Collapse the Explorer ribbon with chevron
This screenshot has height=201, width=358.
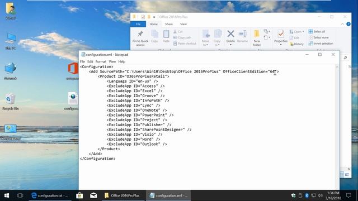pos(342,24)
